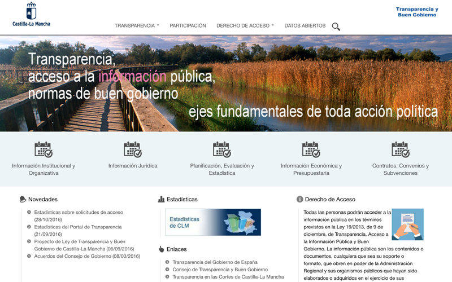
Task: Open Información Institucional y Organizativa section
Action: (44, 169)
